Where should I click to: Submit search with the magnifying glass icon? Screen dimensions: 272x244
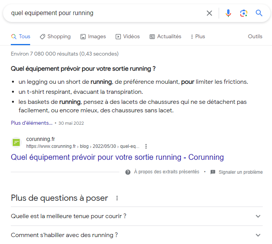coord(259,13)
